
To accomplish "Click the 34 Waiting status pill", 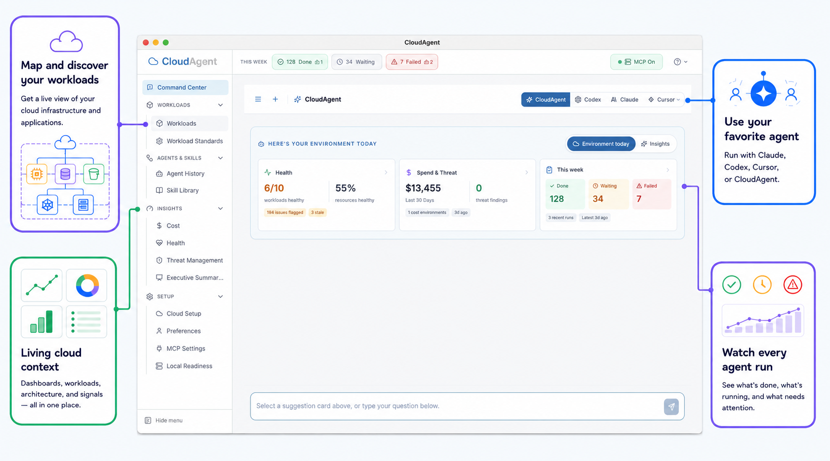I will pos(356,62).
